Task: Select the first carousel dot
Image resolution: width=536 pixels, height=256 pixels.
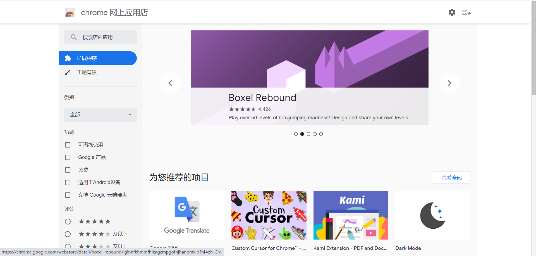Action: (x=296, y=134)
